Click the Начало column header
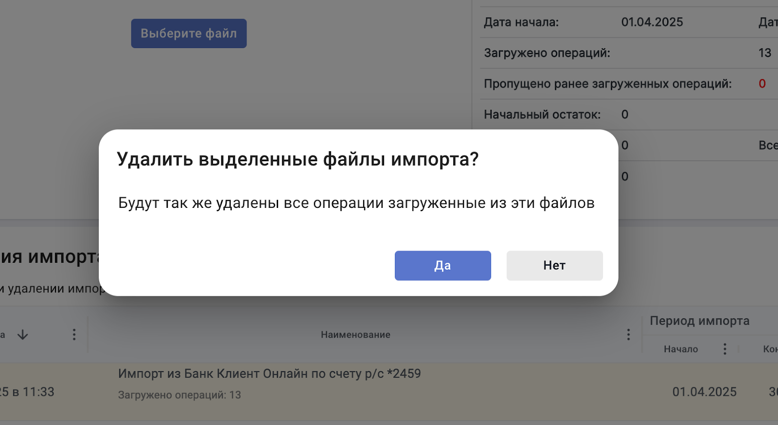The width and height of the screenshot is (778, 425). point(681,349)
